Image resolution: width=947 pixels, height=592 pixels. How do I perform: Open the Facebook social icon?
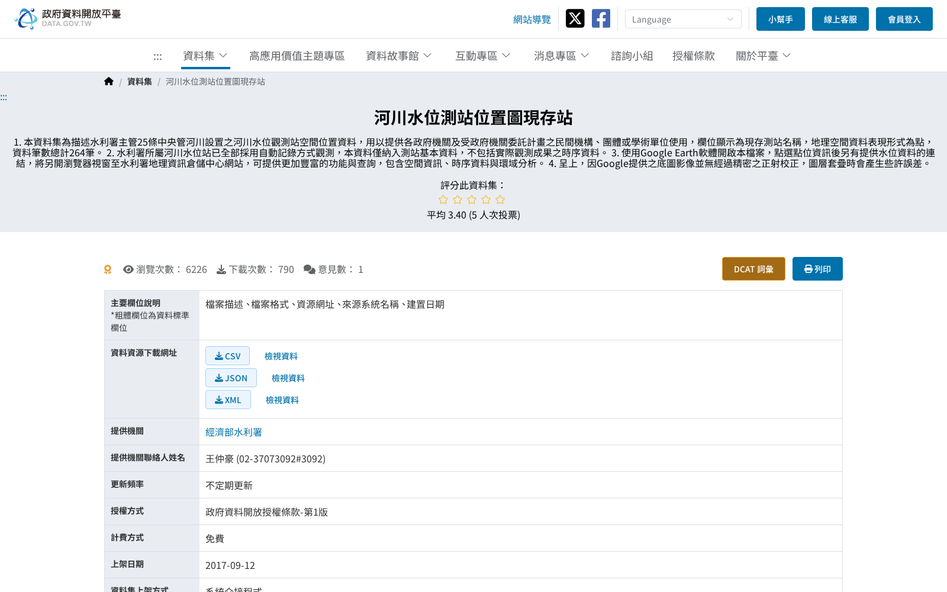(x=601, y=18)
